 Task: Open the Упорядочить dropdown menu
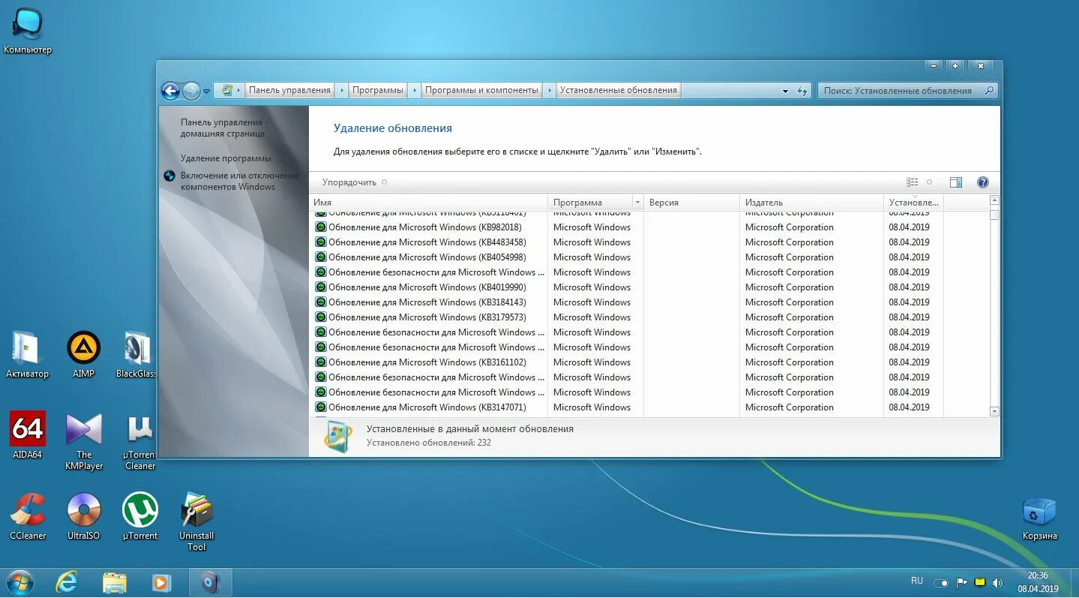coord(355,182)
